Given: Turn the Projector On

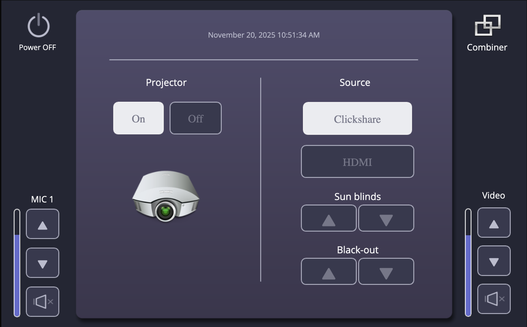Looking at the screenshot, I should click(x=138, y=118).
